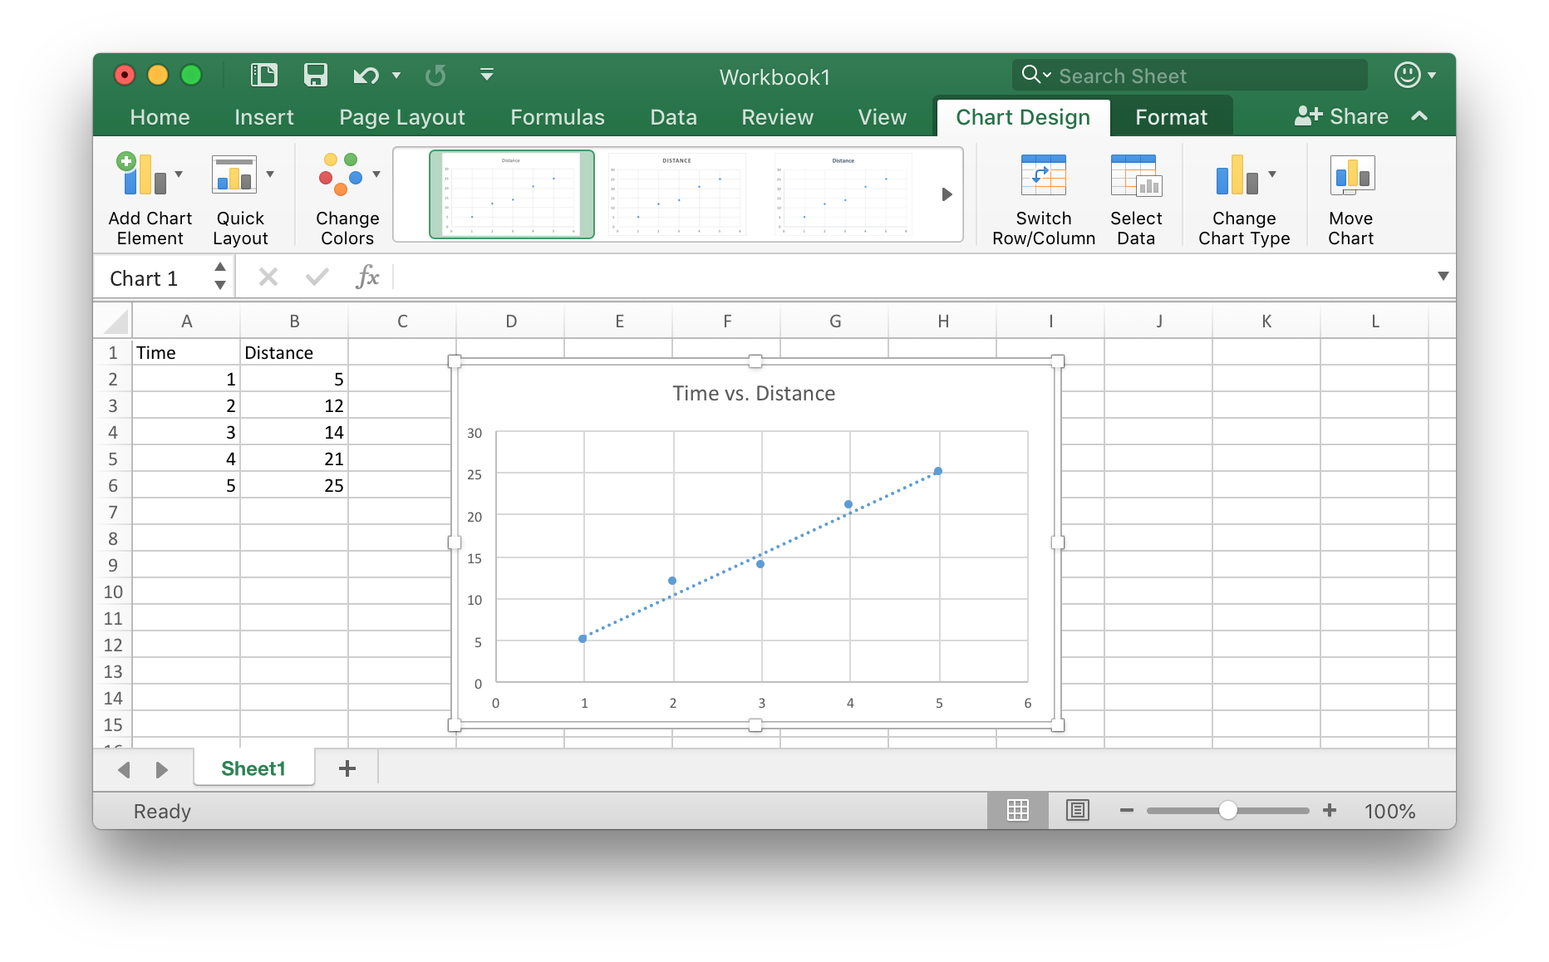Click cell containing value 21
Image resolution: width=1549 pixels, height=962 pixels.
(294, 459)
